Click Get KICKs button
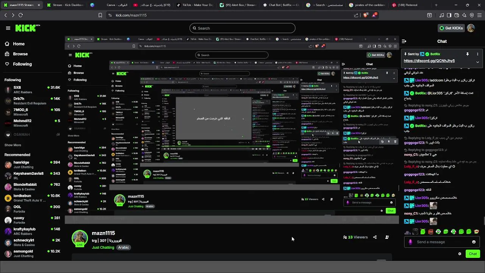Screen dimensions: 485x273 (x=451, y=28)
